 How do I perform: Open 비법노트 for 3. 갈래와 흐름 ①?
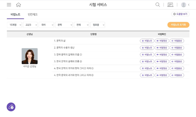tap(147, 55)
